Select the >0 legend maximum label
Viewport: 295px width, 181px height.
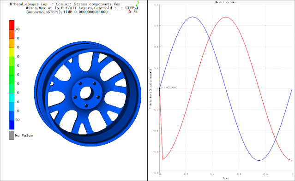tap(17, 29)
